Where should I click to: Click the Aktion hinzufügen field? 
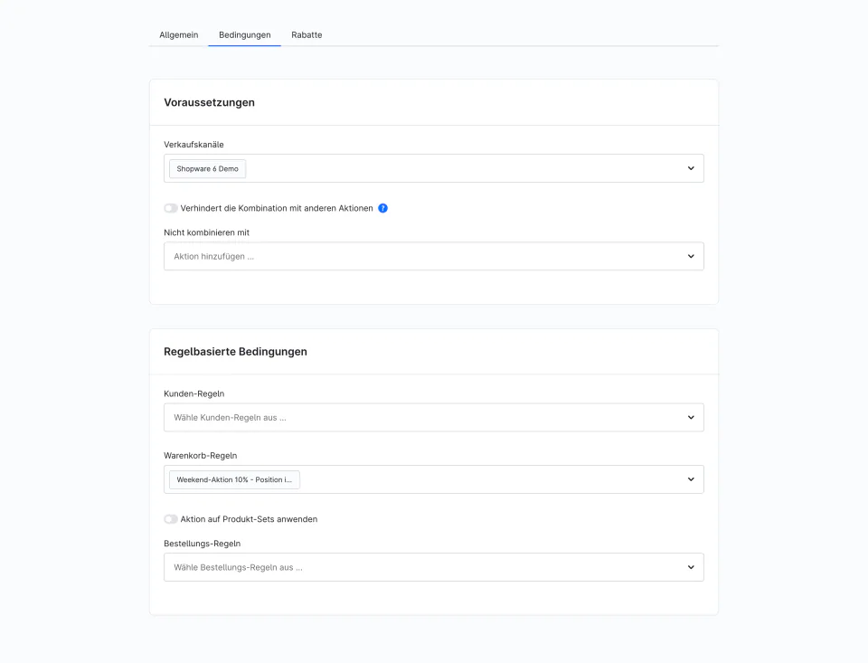point(434,257)
